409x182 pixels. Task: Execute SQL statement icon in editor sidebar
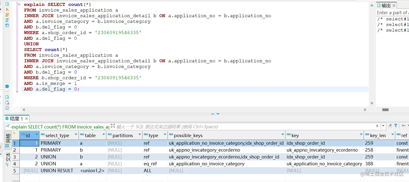(x=7, y=4)
